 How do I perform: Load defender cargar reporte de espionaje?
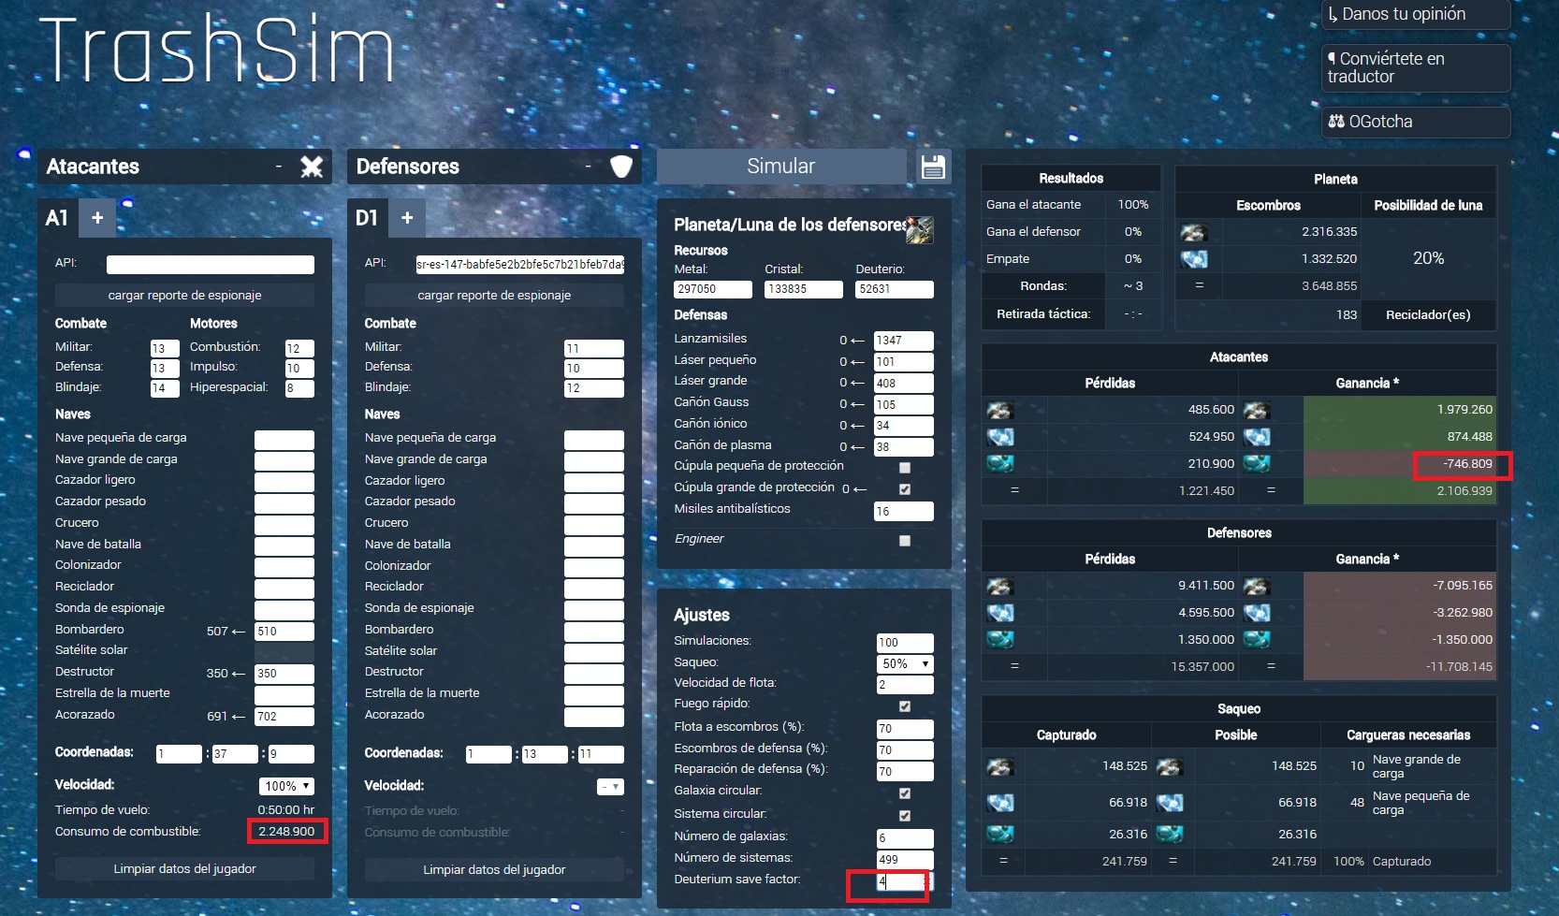(x=494, y=296)
